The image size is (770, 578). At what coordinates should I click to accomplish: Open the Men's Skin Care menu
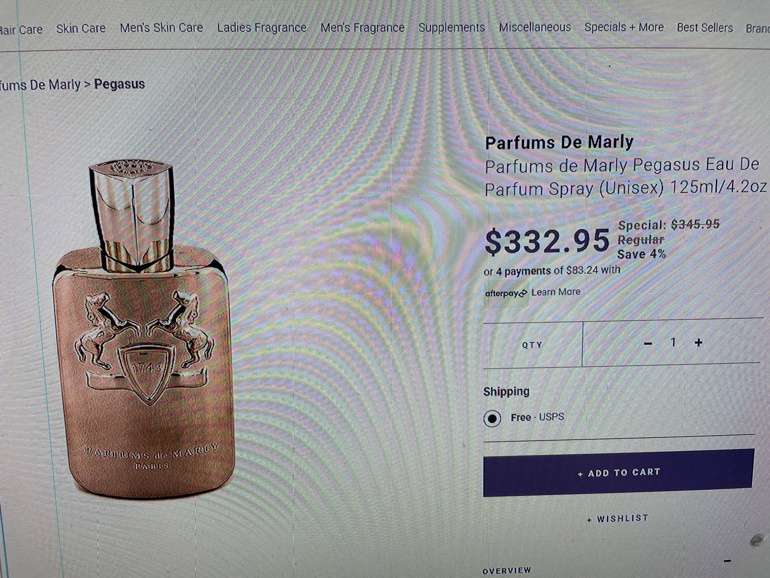(161, 28)
